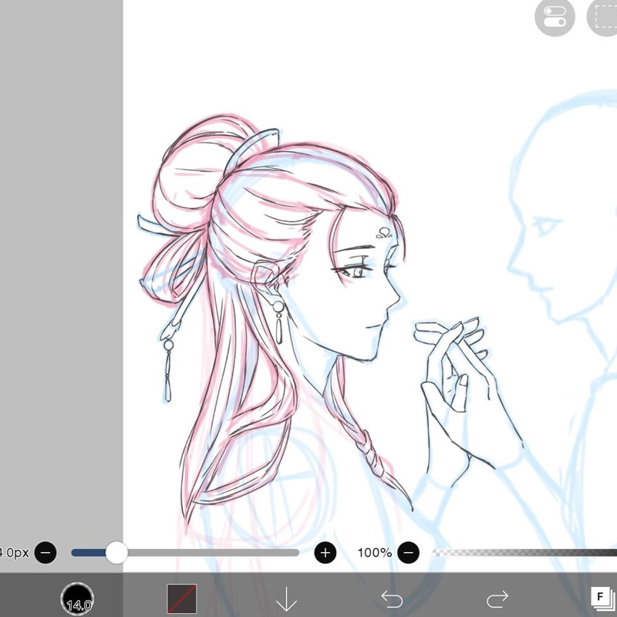617x617 pixels.
Task: Decrease opacity with the minus button
Action: pyautogui.click(x=409, y=552)
